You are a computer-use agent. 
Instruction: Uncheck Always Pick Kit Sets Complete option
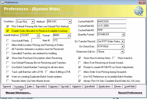click(x=80, y=81)
